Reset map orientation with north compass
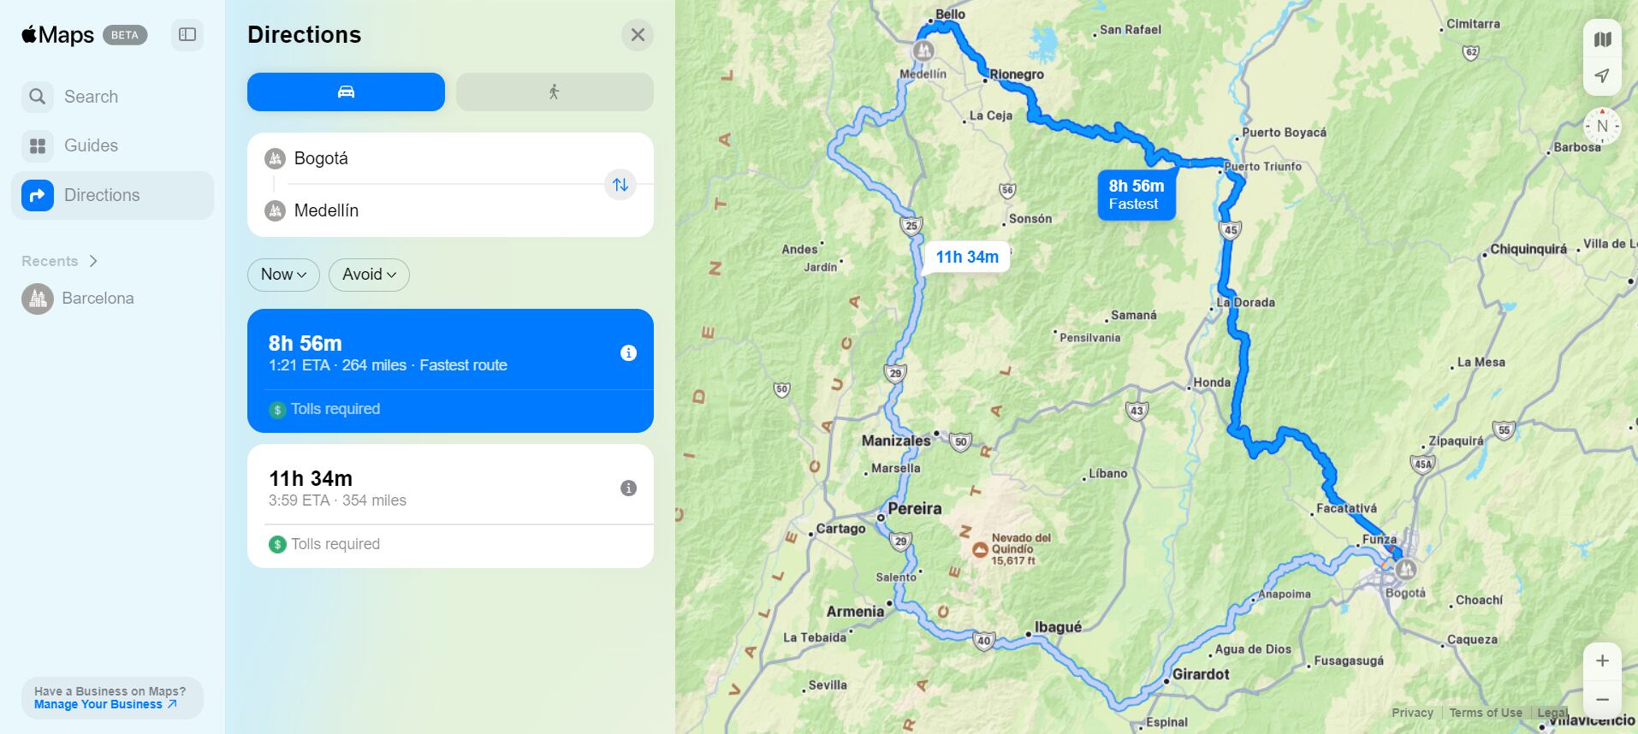Viewport: 1638px width, 734px height. click(x=1602, y=127)
